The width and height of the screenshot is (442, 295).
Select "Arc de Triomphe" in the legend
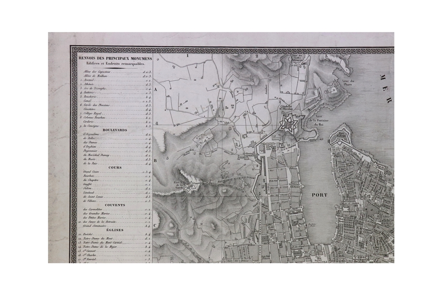click(115, 89)
